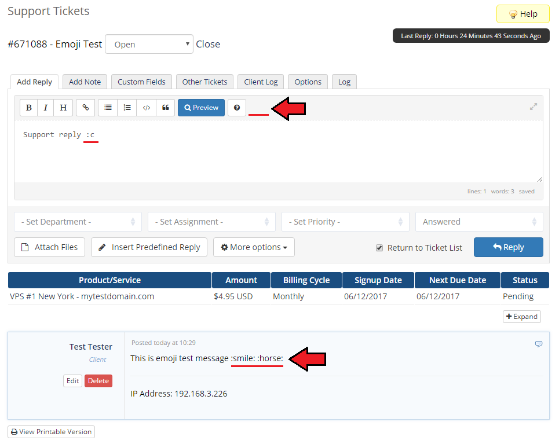The width and height of the screenshot is (559, 444).
Task: Click the Next Due Date column header
Action: pos(458,280)
